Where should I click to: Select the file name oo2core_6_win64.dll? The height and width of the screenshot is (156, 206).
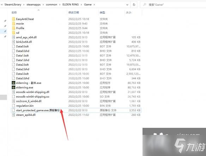29,101
